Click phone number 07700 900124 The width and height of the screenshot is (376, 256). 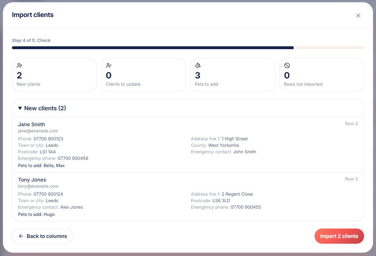[48, 194]
